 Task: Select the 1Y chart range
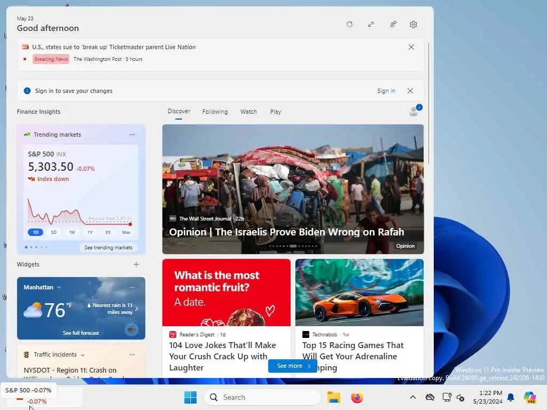[90, 232]
